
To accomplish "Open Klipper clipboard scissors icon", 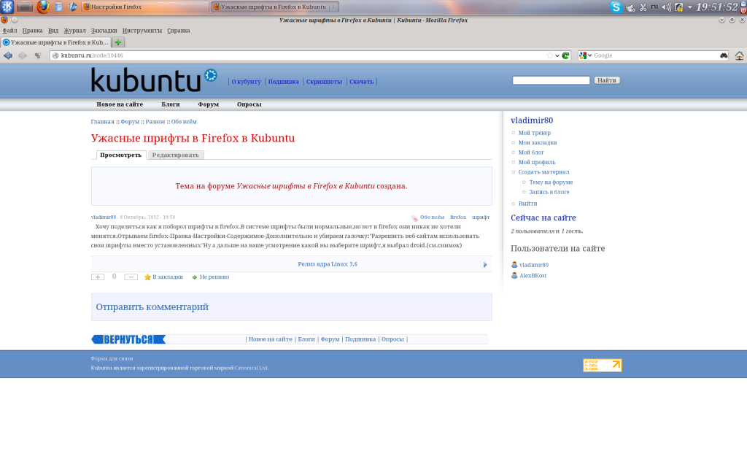I will click(x=643, y=7).
